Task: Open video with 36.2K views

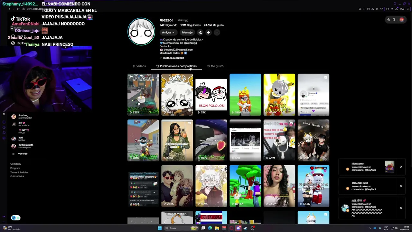Action: click(279, 186)
